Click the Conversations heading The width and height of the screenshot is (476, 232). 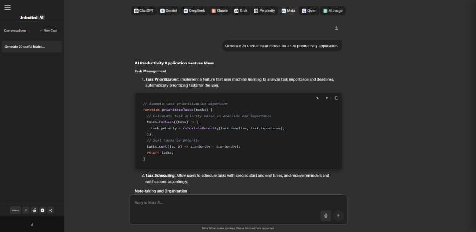pos(15,30)
